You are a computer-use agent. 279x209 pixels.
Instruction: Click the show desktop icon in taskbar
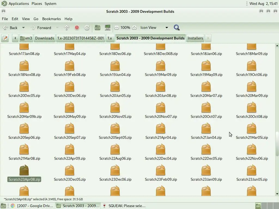(x=3, y=206)
